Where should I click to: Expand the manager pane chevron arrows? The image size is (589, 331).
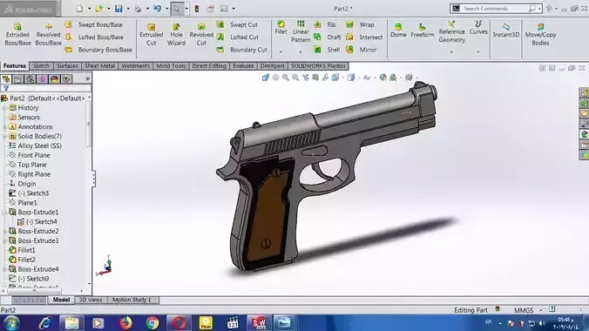coord(87,78)
